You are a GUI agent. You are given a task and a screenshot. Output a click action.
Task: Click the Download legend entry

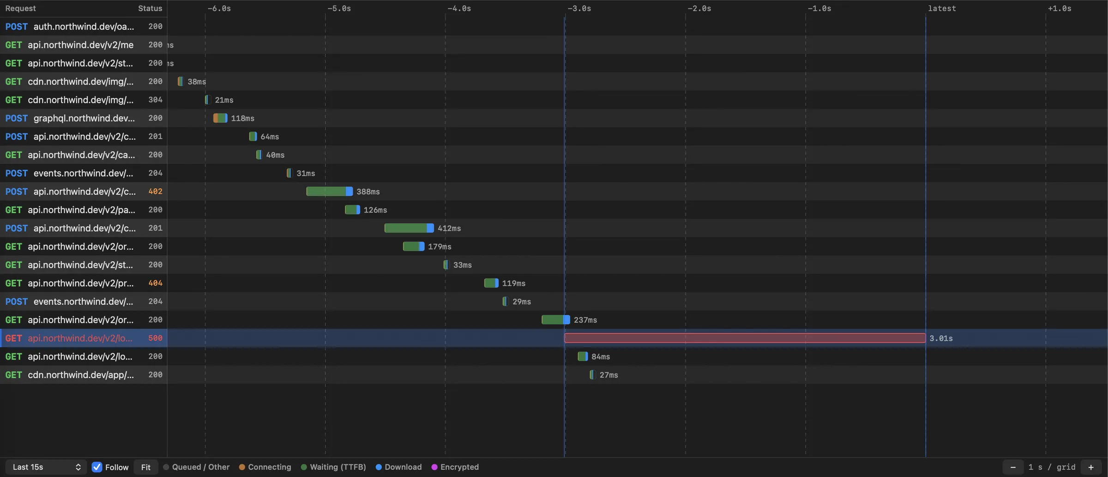pos(399,467)
